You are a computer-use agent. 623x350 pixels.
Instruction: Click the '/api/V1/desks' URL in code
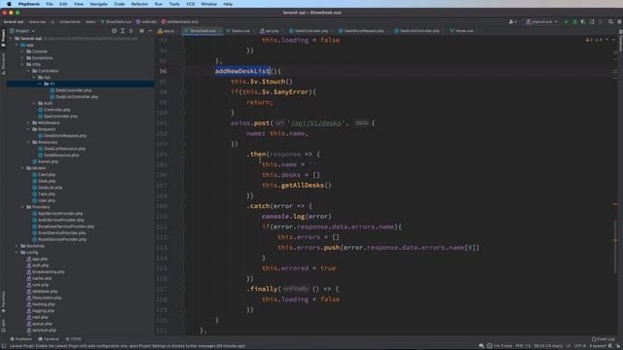pos(315,123)
